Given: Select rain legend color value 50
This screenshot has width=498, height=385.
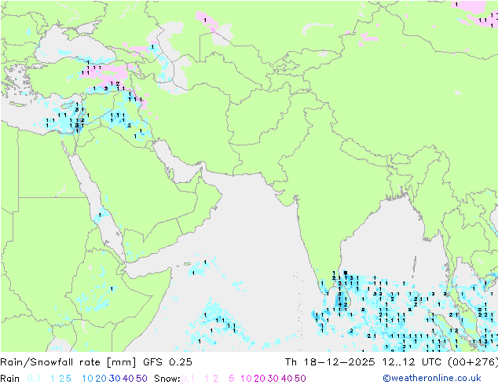Looking at the screenshot, I should point(141,379).
